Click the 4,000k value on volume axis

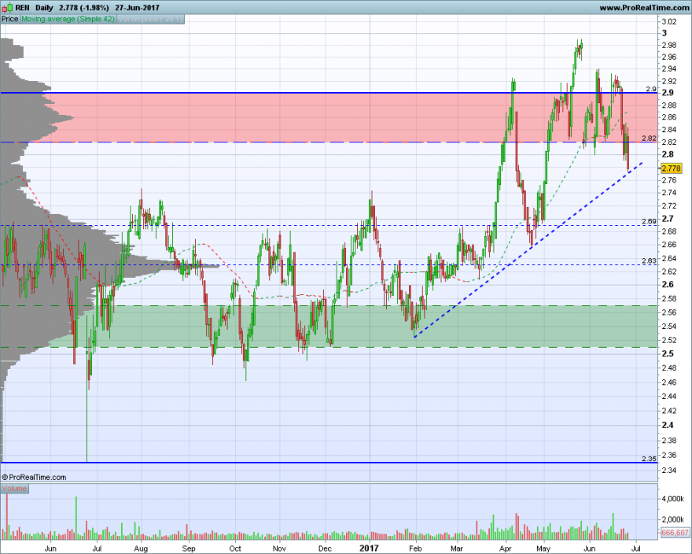click(x=673, y=499)
